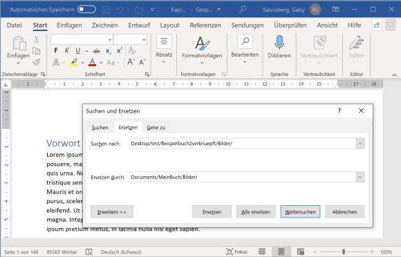Open the font name dropdown
This screenshot has width=401, height=257.
click(110, 39)
